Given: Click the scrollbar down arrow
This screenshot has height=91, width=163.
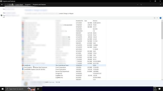Looking at the screenshot, I should [162, 80].
